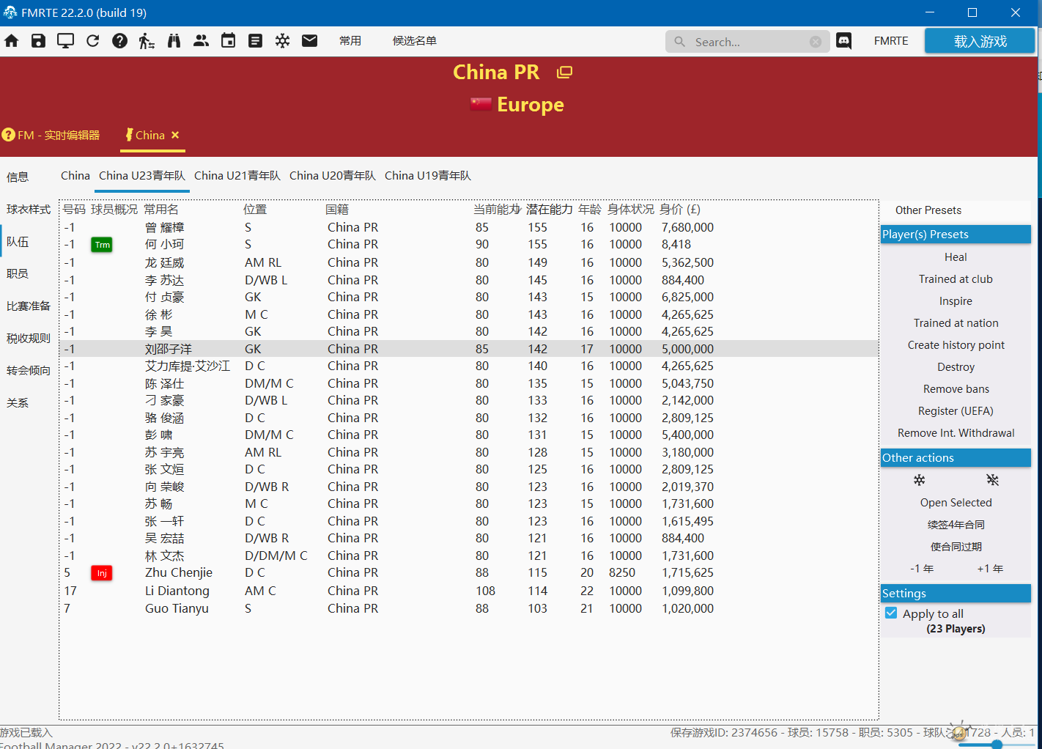The height and width of the screenshot is (749, 1042).
Task: Open the Discord chat icon
Action: coord(843,41)
